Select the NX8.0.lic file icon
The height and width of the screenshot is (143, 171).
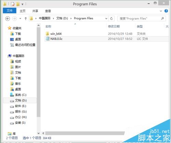48,39
